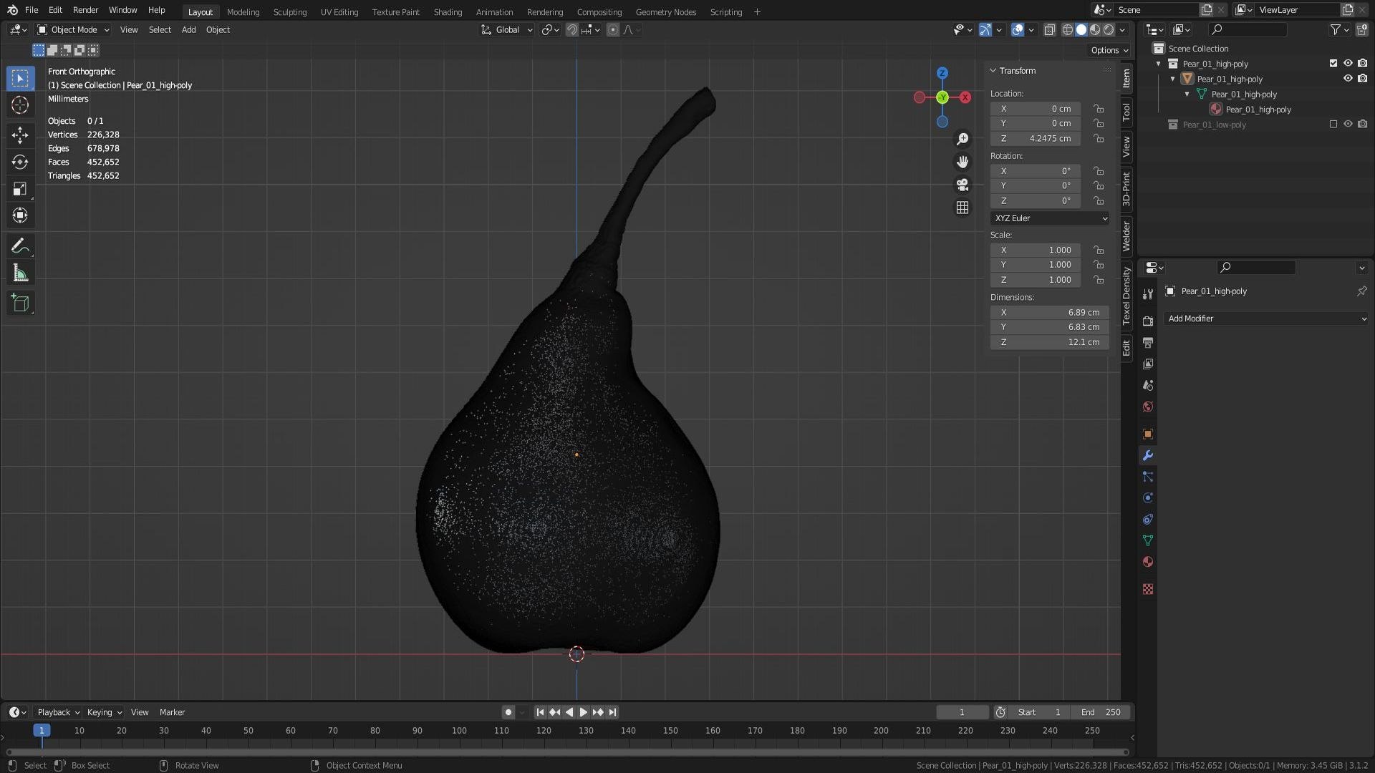
Task: Collapse Pear_01_high-poly collection in outliner
Action: click(1158, 64)
